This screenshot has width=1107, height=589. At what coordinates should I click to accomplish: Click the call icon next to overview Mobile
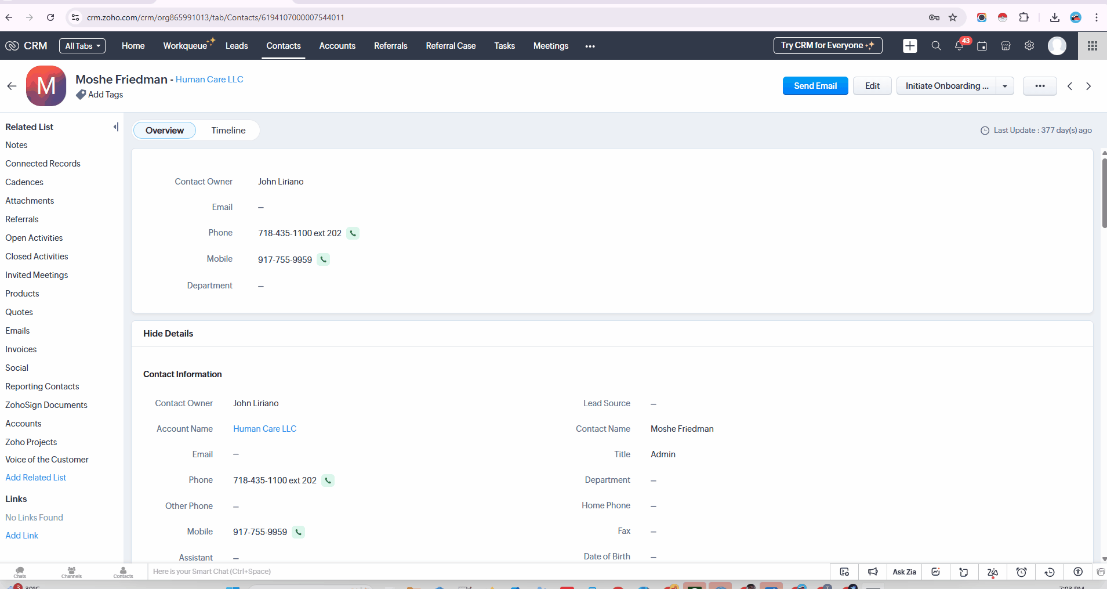tap(324, 259)
